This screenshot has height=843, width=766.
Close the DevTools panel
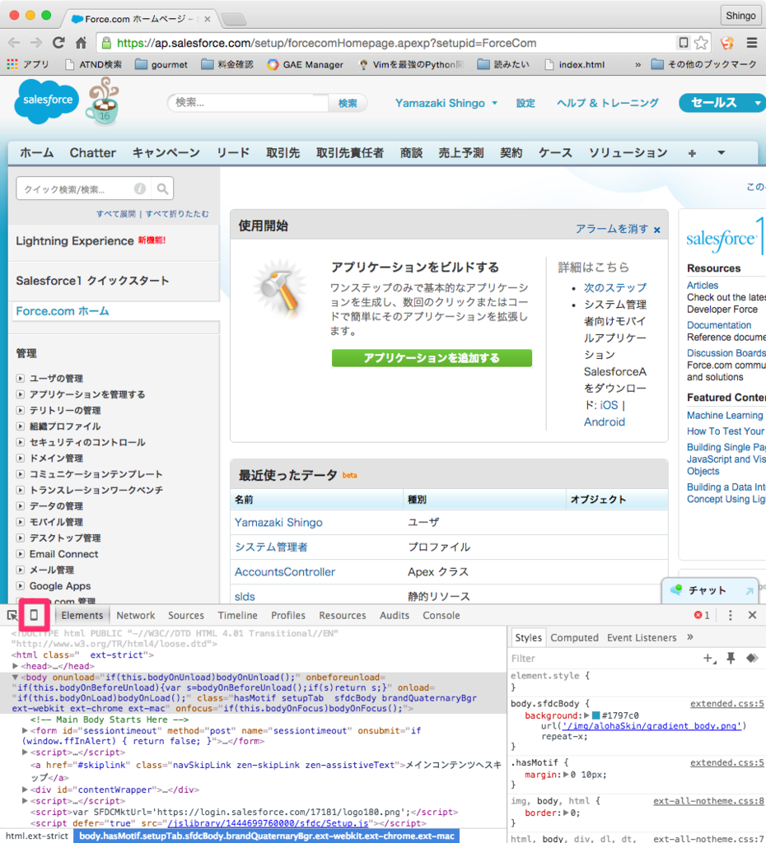[x=752, y=615]
